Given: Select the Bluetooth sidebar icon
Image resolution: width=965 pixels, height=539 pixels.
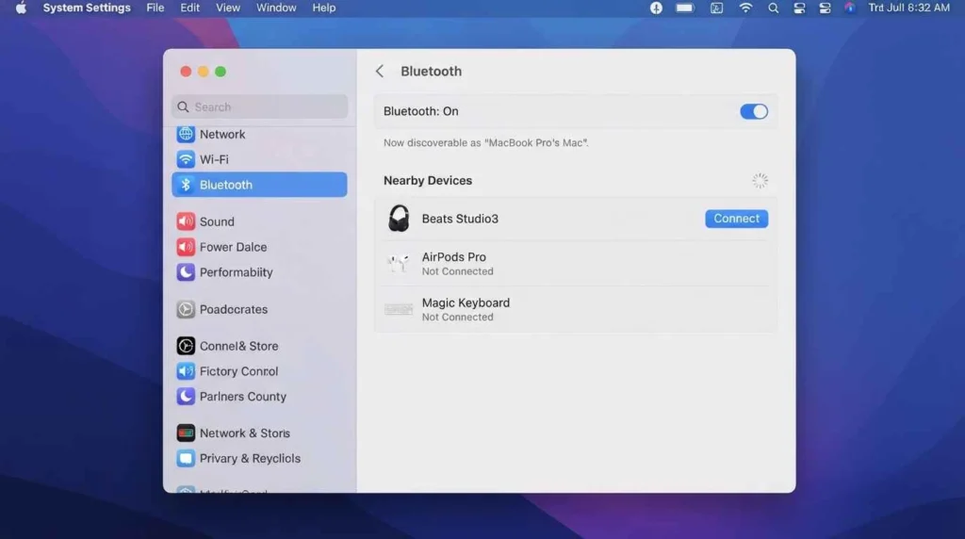Looking at the screenshot, I should 186,185.
